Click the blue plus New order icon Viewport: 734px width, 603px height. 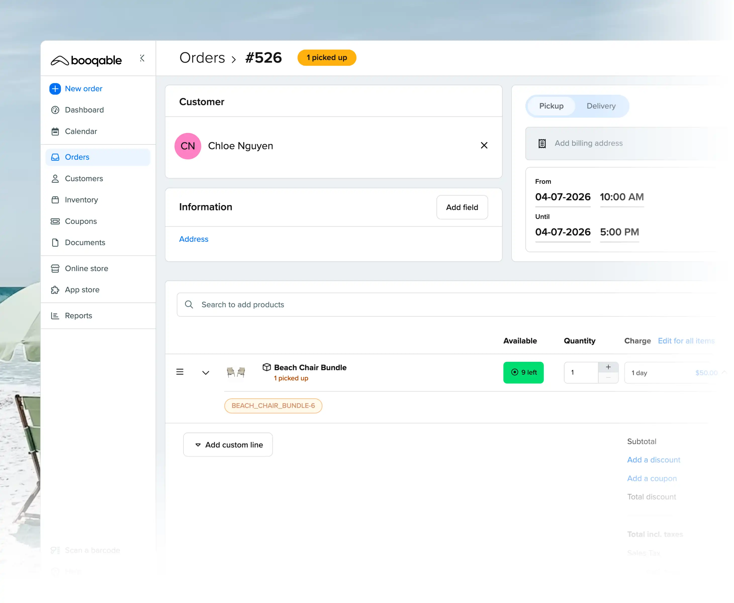coord(55,89)
